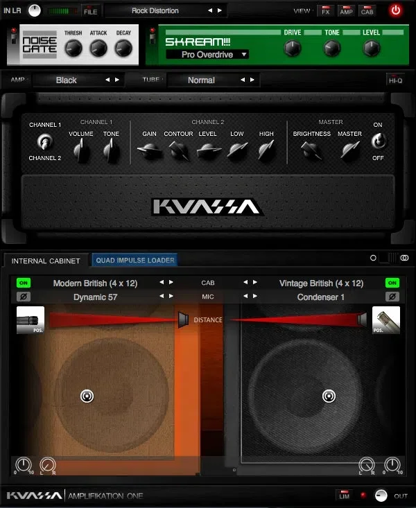416x508 pixels.
Task: Toggle the HI-Q quality button
Action: click(x=395, y=80)
